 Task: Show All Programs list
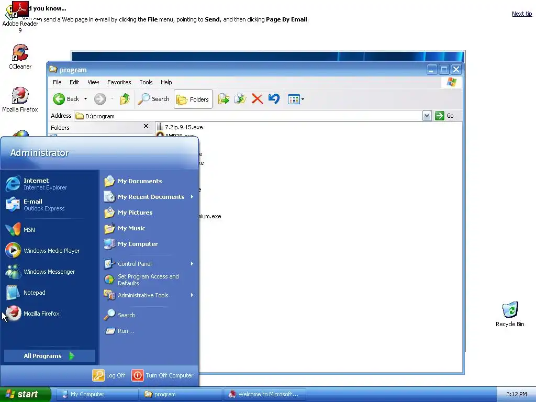click(50, 356)
